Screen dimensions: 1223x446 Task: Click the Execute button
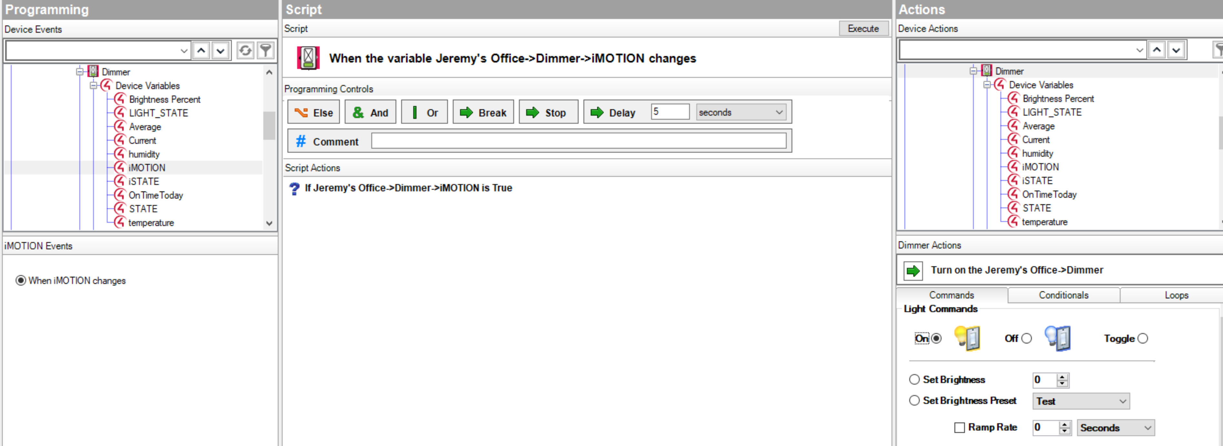[863, 28]
